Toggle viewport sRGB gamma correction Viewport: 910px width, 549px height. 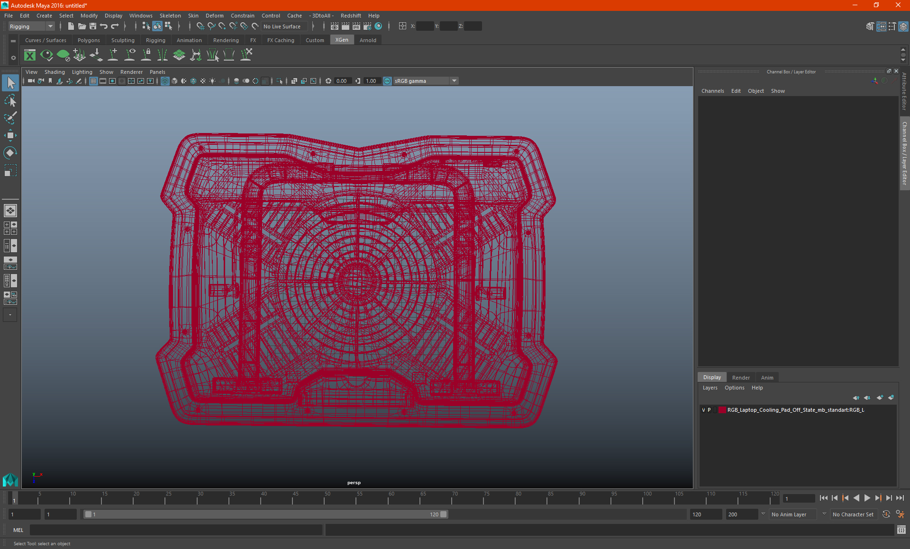point(385,80)
